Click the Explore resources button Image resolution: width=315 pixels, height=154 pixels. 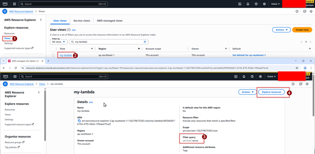click(x=271, y=92)
